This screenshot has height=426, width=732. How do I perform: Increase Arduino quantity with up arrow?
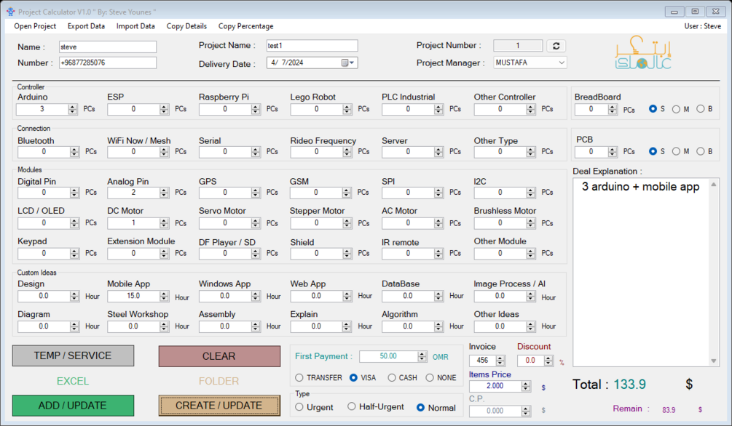(72, 107)
